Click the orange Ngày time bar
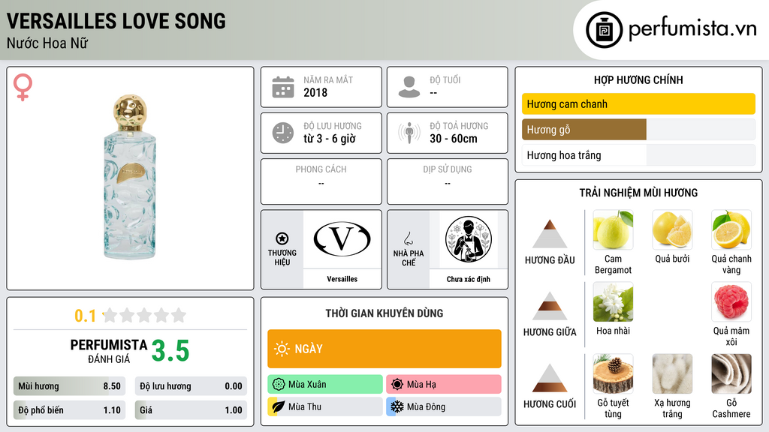This screenshot has width=769, height=432. tap(384, 349)
